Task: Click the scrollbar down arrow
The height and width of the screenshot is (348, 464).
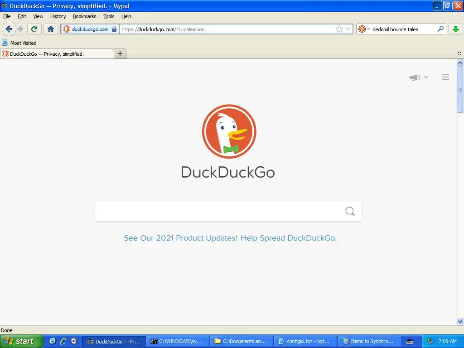Action: [460, 321]
